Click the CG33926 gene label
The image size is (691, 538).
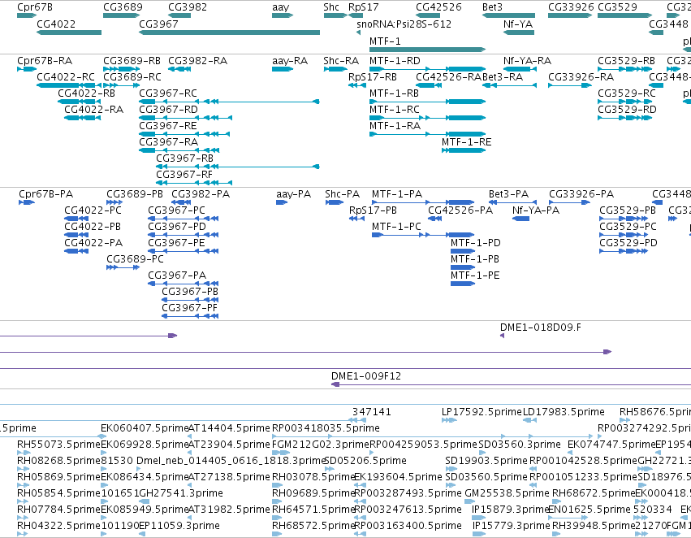tap(571, 7)
